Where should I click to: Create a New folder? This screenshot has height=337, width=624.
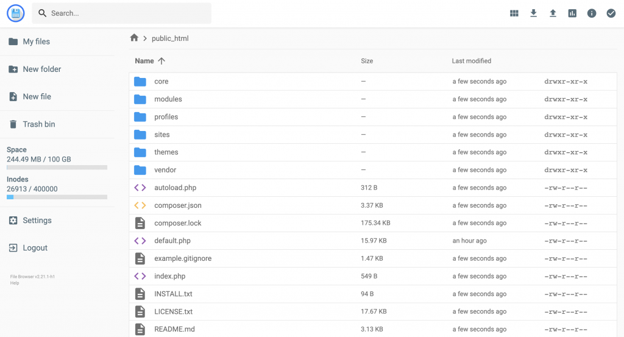pyautogui.click(x=41, y=69)
